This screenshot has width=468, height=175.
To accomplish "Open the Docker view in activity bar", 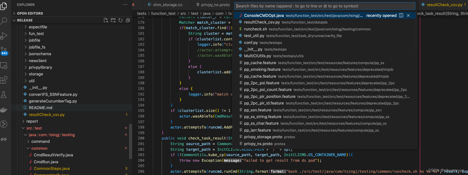I will click(x=4, y=110).
